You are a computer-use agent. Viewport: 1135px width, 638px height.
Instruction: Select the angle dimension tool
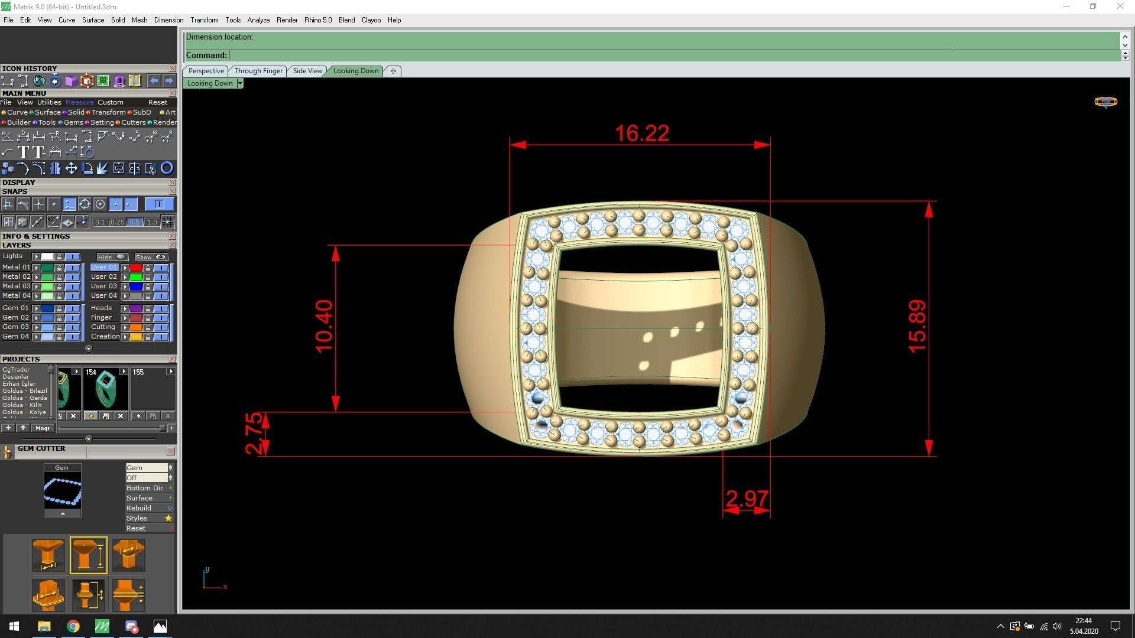[x=7, y=137]
